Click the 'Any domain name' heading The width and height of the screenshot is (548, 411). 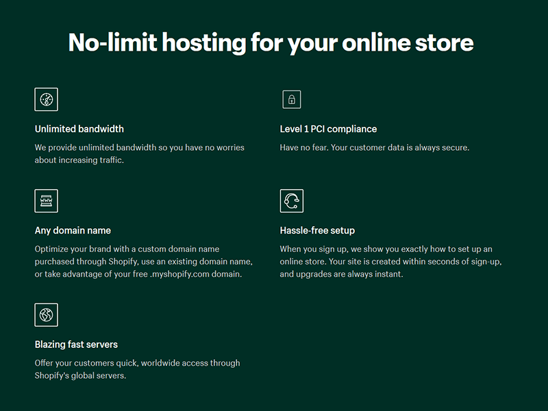click(x=73, y=231)
